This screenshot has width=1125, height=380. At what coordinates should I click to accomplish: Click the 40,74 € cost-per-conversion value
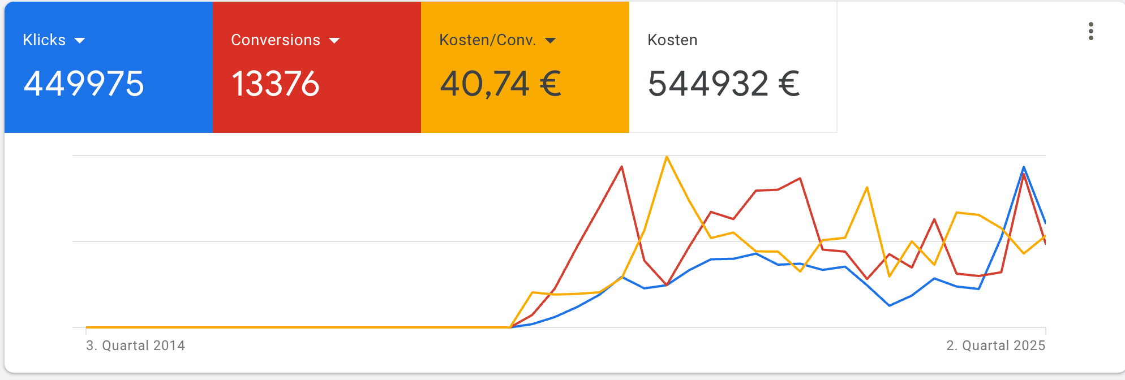click(x=500, y=84)
